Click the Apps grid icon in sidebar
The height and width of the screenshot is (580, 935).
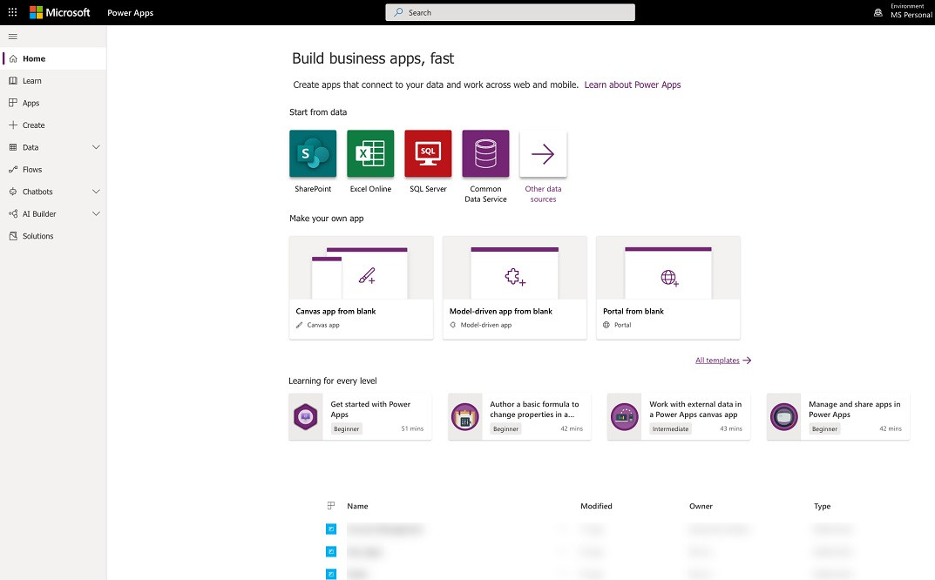(13, 103)
